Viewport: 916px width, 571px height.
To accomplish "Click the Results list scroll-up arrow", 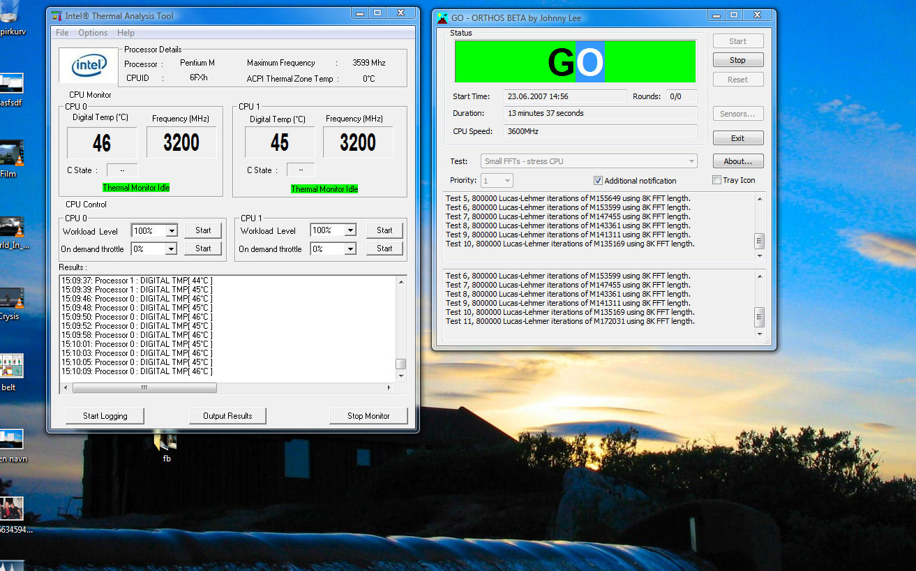I will click(400, 281).
